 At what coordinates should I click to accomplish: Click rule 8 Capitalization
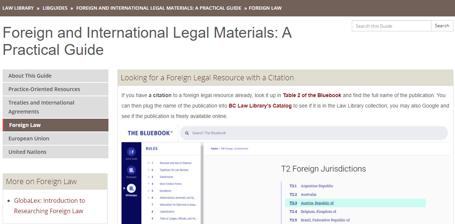tap(167, 212)
